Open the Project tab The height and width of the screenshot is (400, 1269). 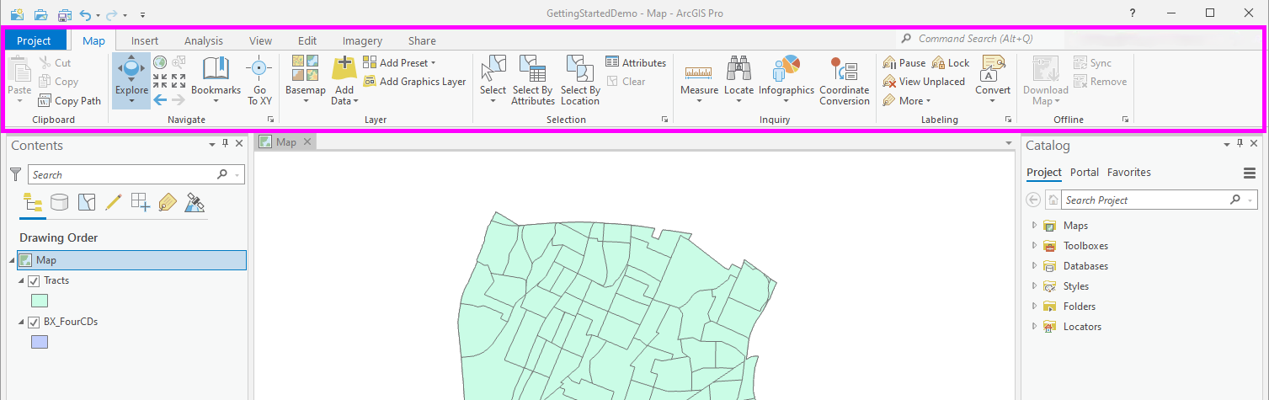(x=34, y=40)
